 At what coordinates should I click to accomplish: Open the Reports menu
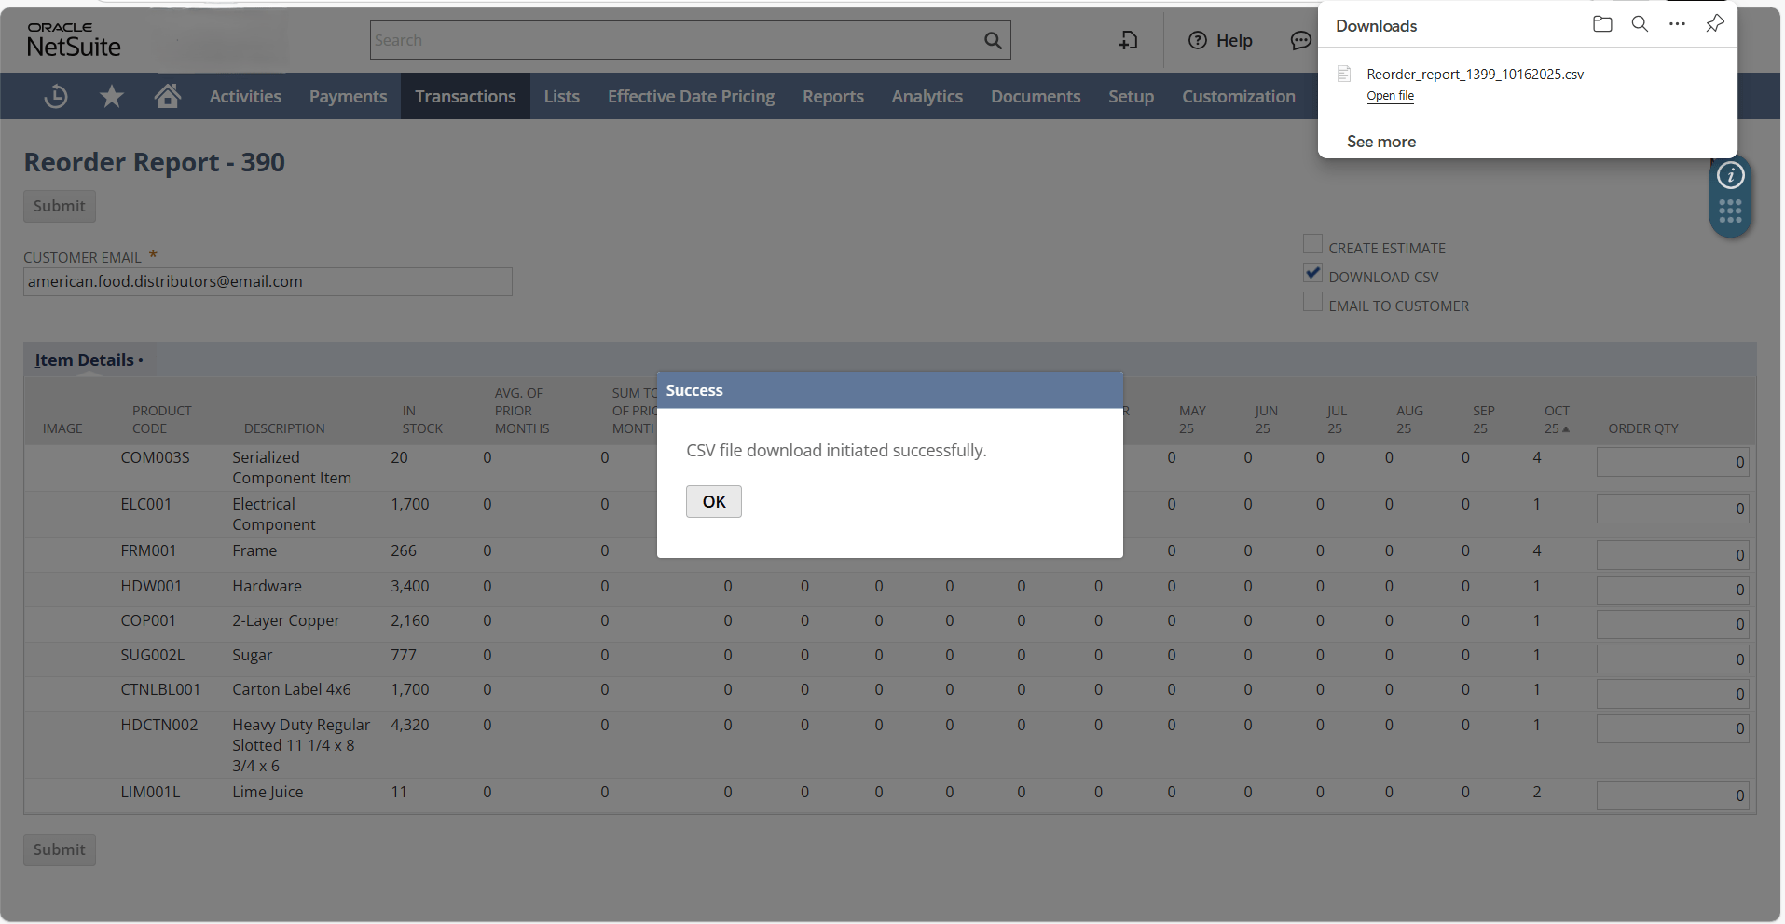pyautogui.click(x=832, y=96)
